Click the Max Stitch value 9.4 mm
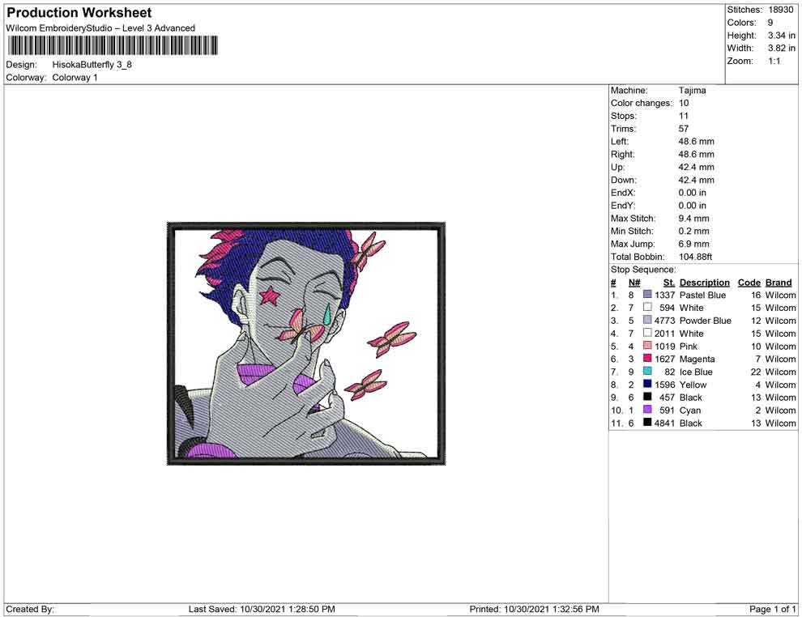Viewport: 802px width, 617px height. point(694,219)
